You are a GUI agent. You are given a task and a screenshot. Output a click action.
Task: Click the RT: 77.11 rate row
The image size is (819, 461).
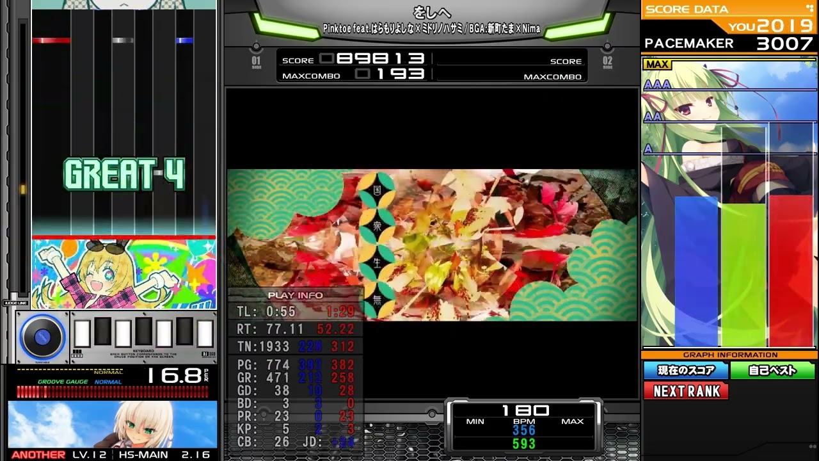point(296,329)
